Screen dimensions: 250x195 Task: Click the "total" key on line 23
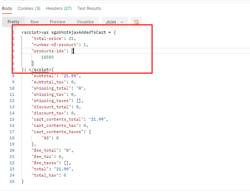[x=40, y=169]
